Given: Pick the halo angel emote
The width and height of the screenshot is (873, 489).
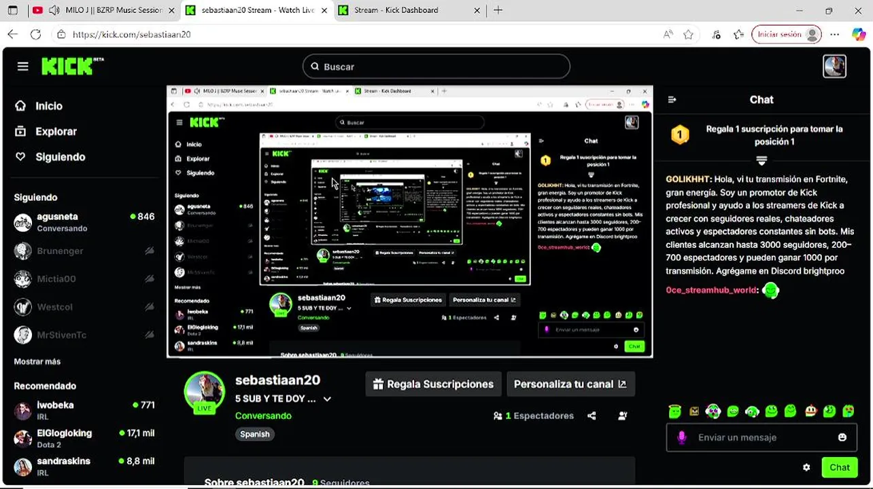Looking at the screenshot, I should point(674,411).
